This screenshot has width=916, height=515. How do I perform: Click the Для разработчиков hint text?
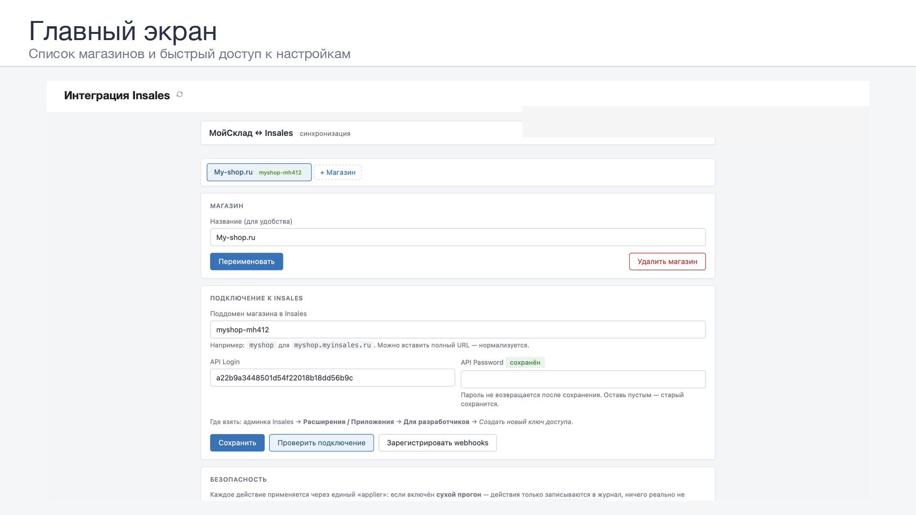click(x=437, y=422)
